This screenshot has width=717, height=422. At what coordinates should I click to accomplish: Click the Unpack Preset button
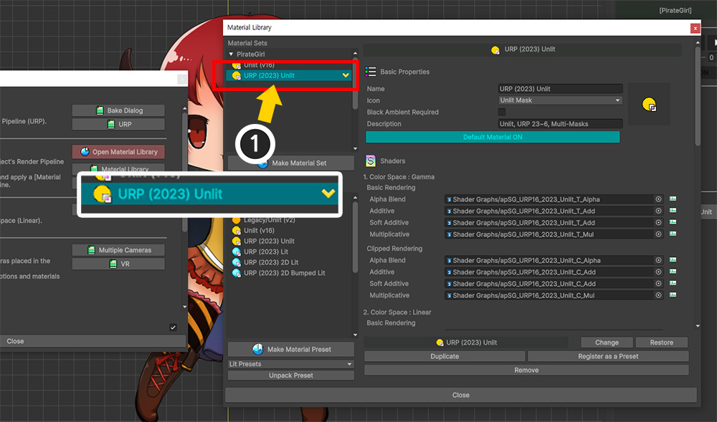(x=291, y=375)
